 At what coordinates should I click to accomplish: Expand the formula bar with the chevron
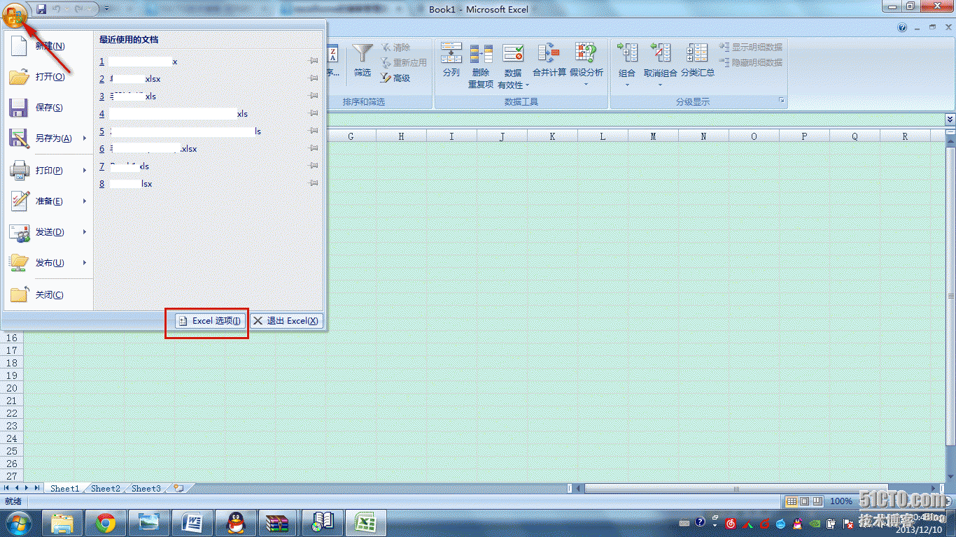point(950,120)
